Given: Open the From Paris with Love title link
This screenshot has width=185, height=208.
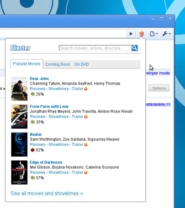Looking at the screenshot, I should (x=49, y=107).
